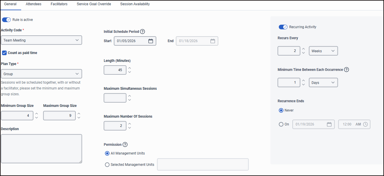Image resolution: width=384 pixels, height=176 pixels.
Task: Expand the Plan Type dropdown
Action: point(41,74)
